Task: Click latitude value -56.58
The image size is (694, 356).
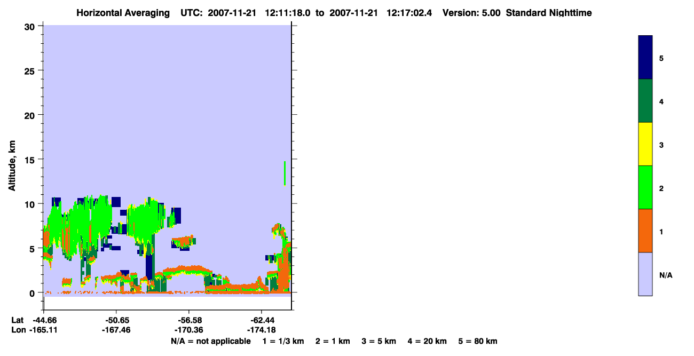Action: coord(189,320)
